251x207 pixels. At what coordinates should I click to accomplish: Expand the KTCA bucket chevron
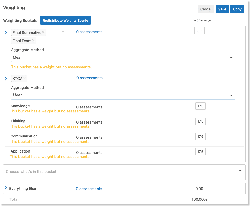pos(6,79)
